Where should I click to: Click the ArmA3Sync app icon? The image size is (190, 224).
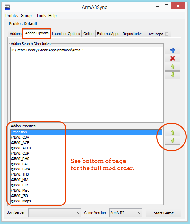click(x=7, y=7)
